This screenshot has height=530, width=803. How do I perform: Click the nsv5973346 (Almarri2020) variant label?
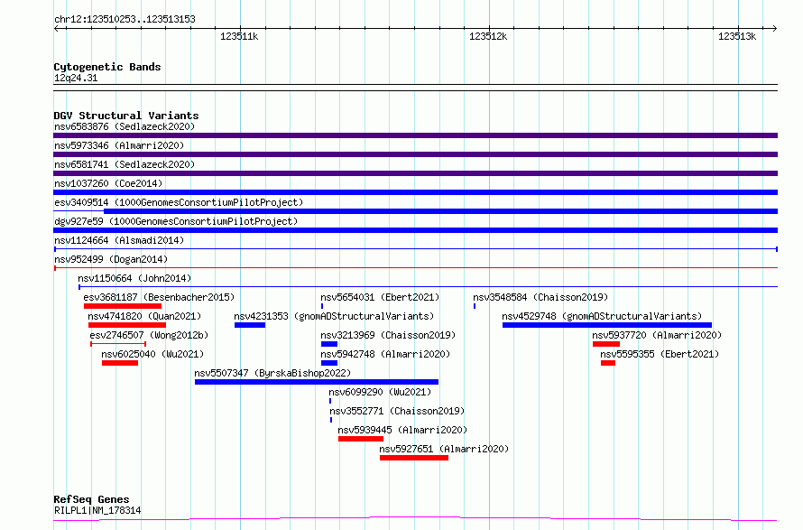pos(119,145)
